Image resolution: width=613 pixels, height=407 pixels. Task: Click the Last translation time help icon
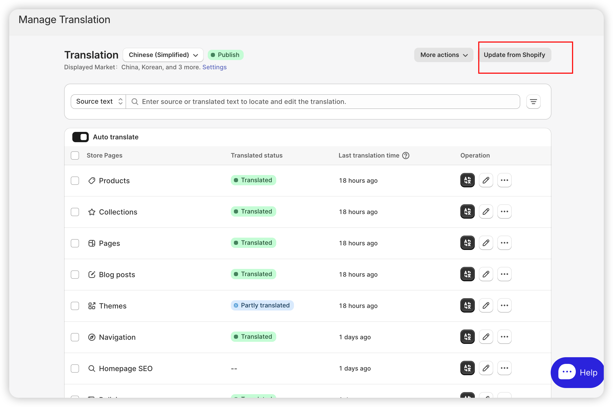click(406, 156)
